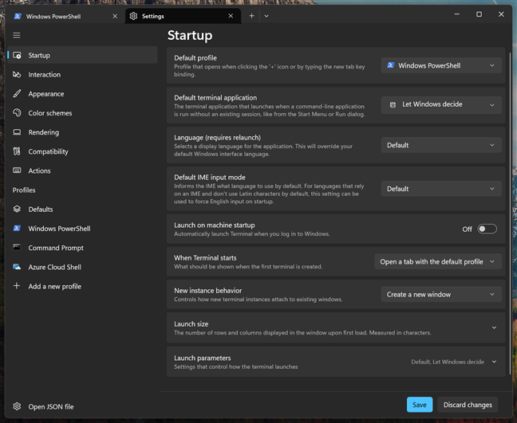Open the Default terminal application dropdown
Viewport: 517px width, 423px height.
click(x=441, y=105)
